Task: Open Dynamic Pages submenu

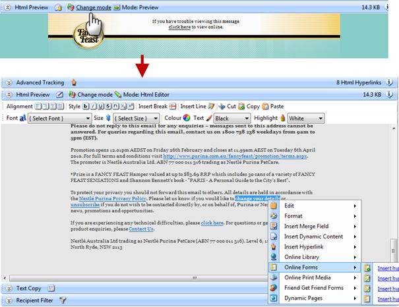Action: pyautogui.click(x=315, y=298)
